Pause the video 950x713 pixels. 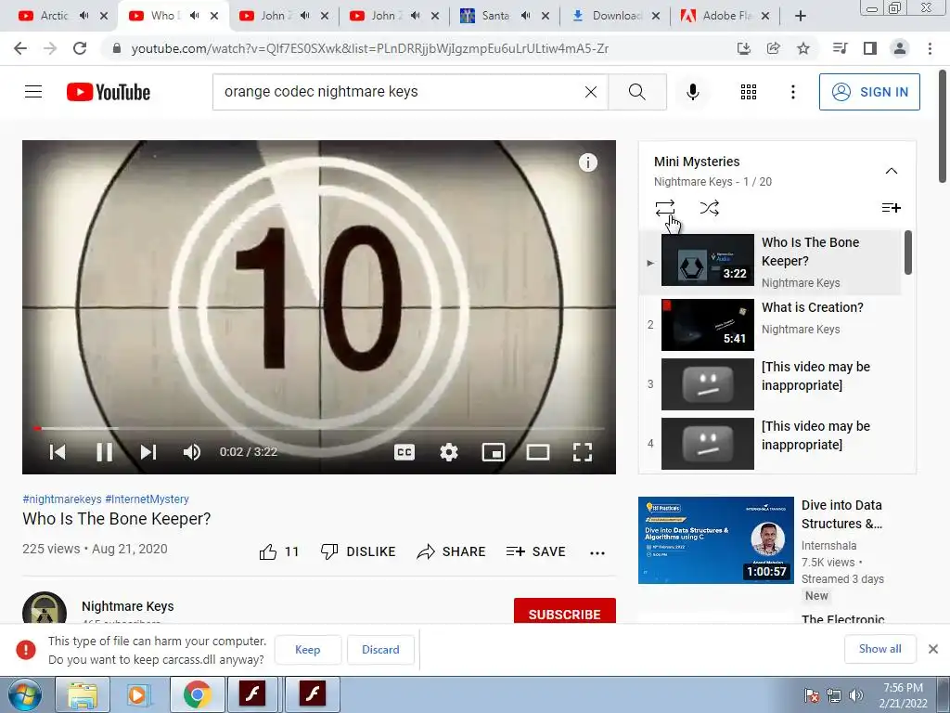tap(104, 452)
